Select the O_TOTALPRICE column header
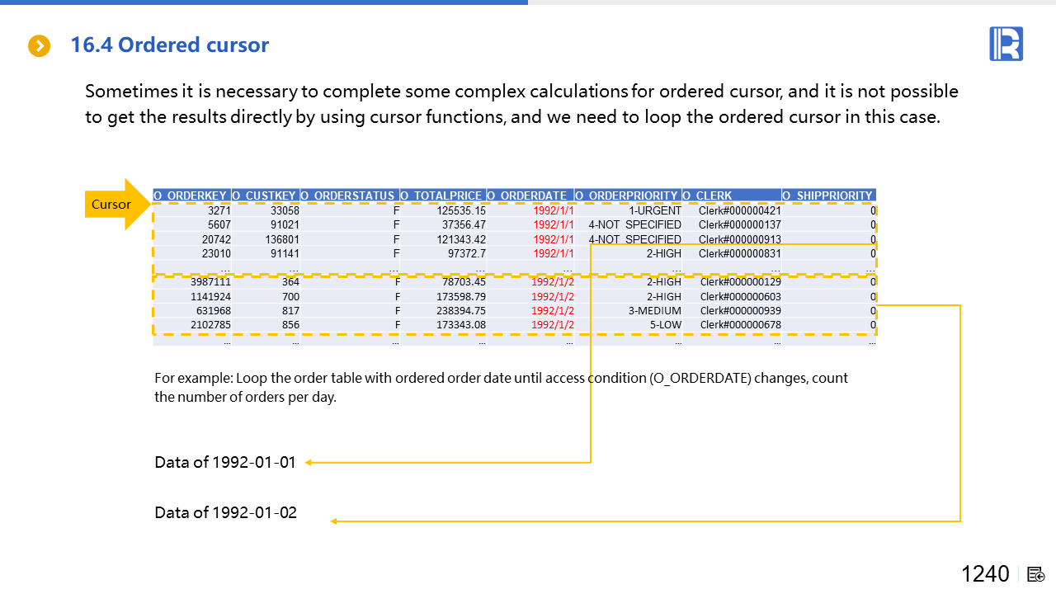The image size is (1056, 594). (442, 196)
